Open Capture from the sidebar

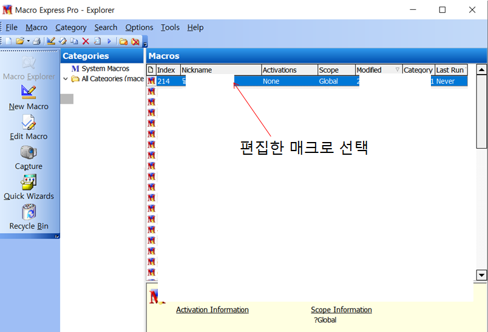tap(29, 158)
